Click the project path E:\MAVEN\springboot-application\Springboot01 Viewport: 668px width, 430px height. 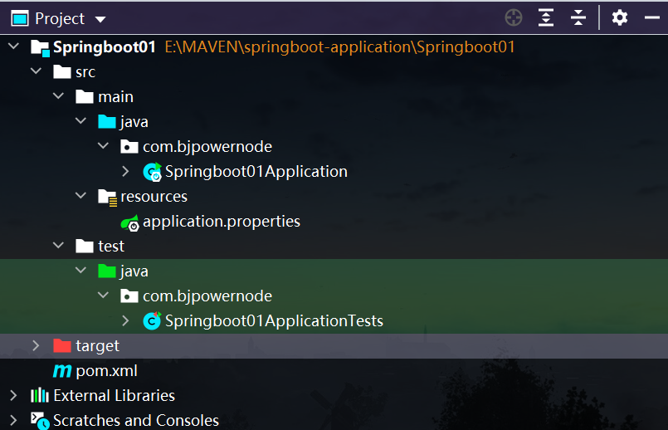[339, 46]
